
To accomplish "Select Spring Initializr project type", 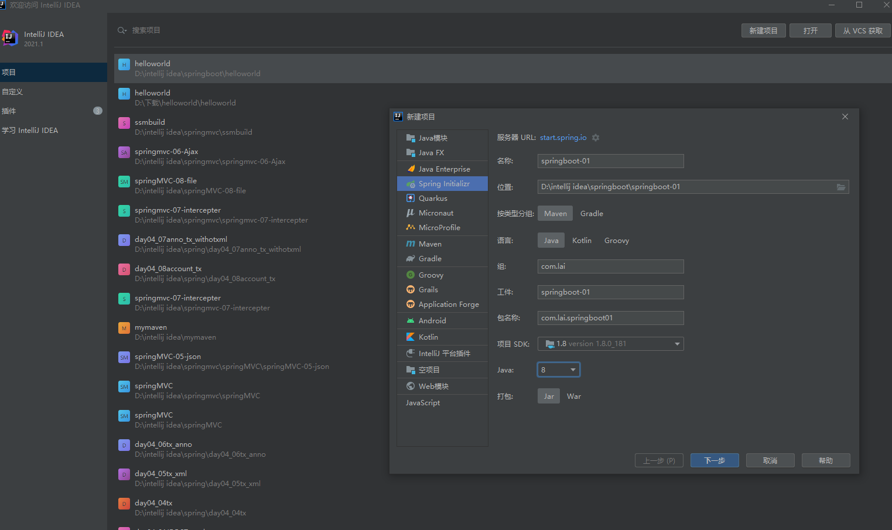I will (x=442, y=184).
